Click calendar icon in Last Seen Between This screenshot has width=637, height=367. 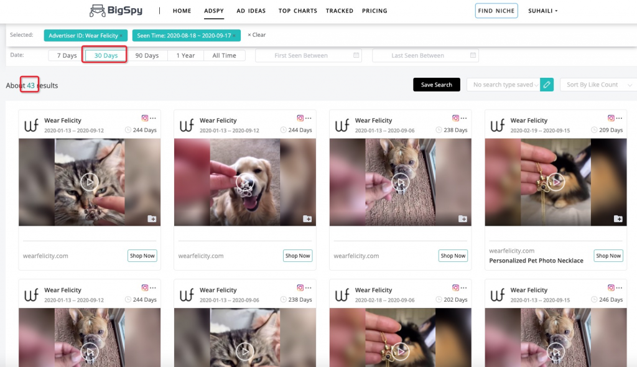(473, 55)
